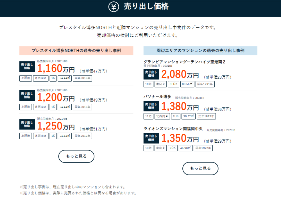Select the text 販売開始年月：2021/05
Viewport: 281px width, 200px height.
[x=52, y=119]
